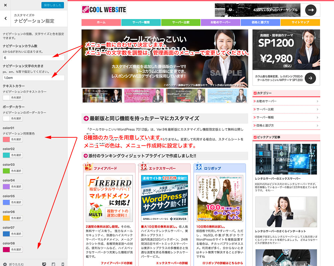Open the サーバー比較 navigation tab
Viewport: 334px width, 266px height.
click(x=181, y=22)
